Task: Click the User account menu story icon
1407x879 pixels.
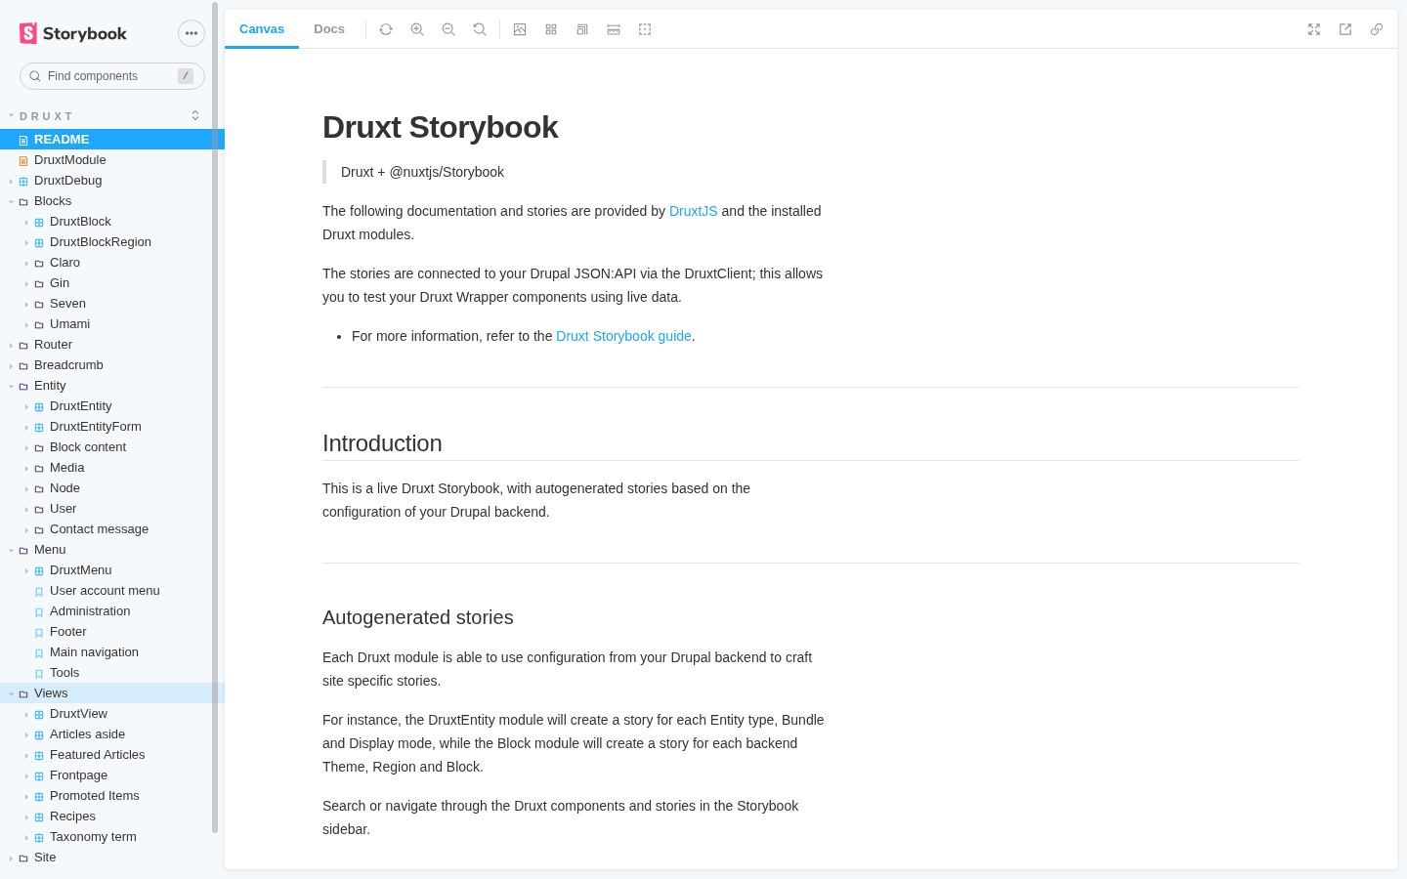Action: coord(39,592)
